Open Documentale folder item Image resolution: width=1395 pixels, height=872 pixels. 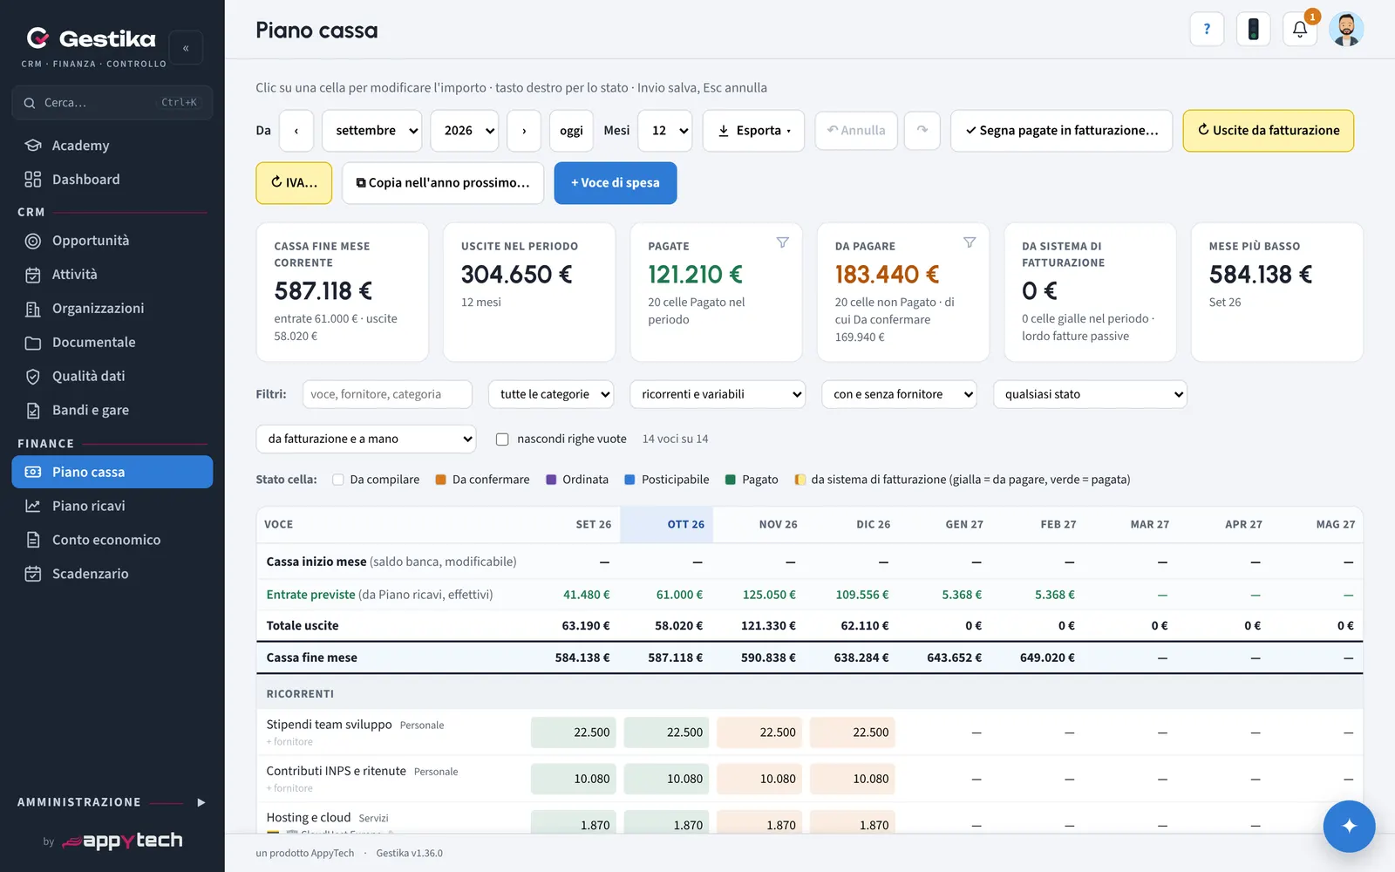click(112, 343)
